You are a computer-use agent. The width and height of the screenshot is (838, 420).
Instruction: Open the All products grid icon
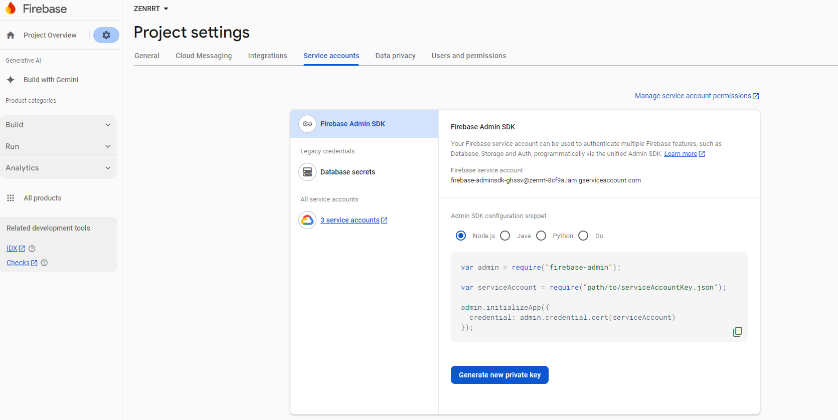click(x=11, y=198)
